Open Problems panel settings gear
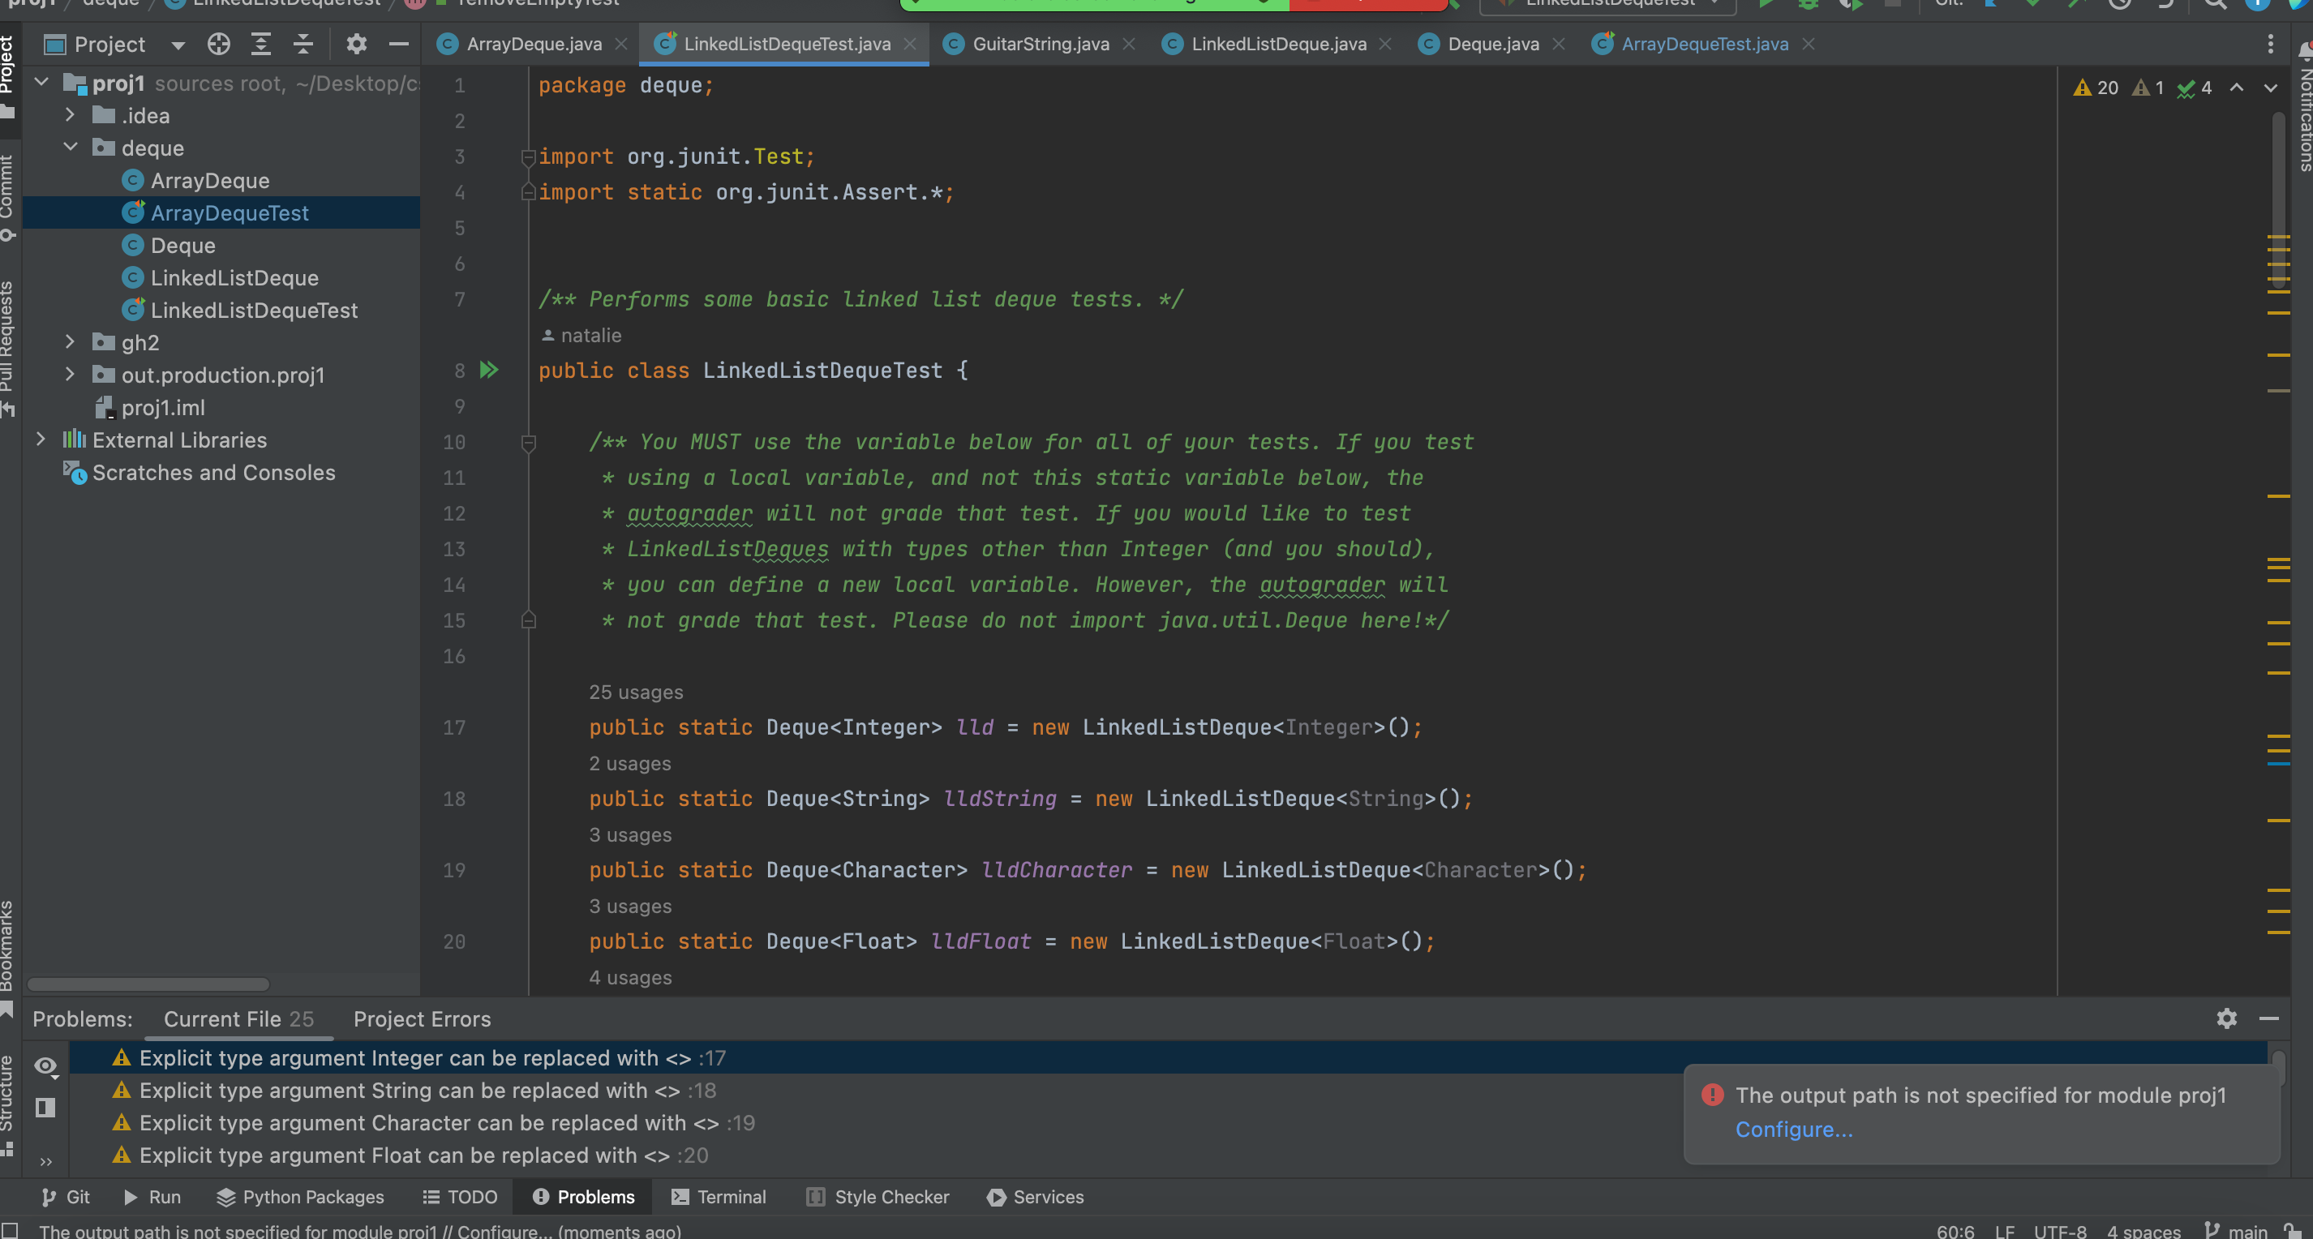The width and height of the screenshot is (2313, 1239). tap(2226, 1018)
